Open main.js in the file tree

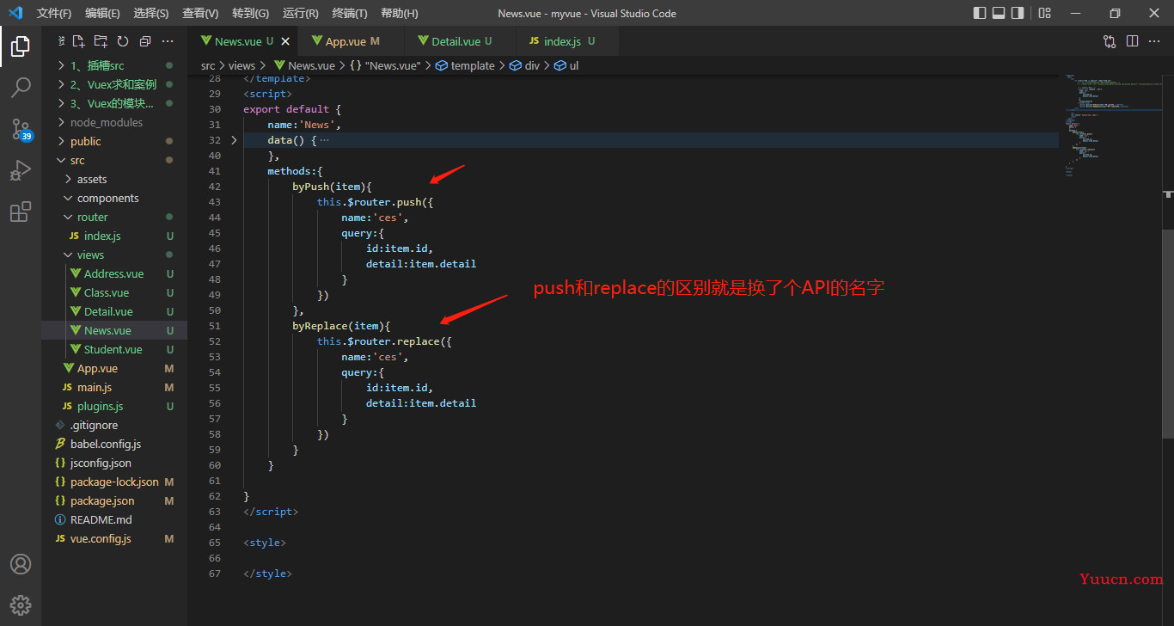114,387
